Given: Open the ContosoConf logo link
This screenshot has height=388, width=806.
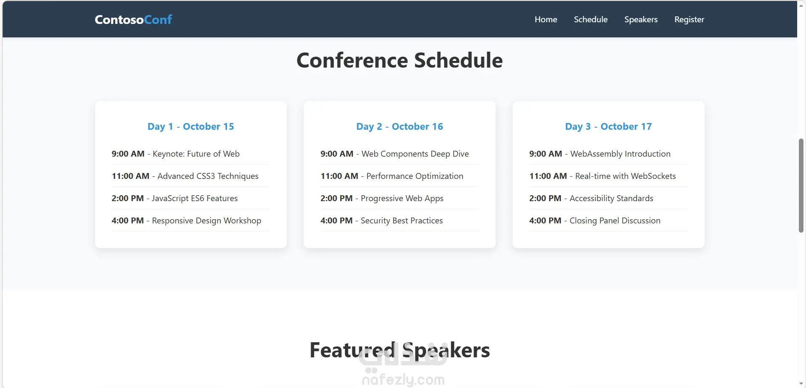Looking at the screenshot, I should point(133,19).
